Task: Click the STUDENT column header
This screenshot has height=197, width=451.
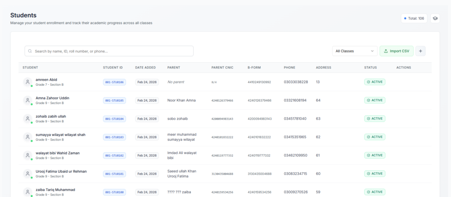Action: click(x=30, y=68)
